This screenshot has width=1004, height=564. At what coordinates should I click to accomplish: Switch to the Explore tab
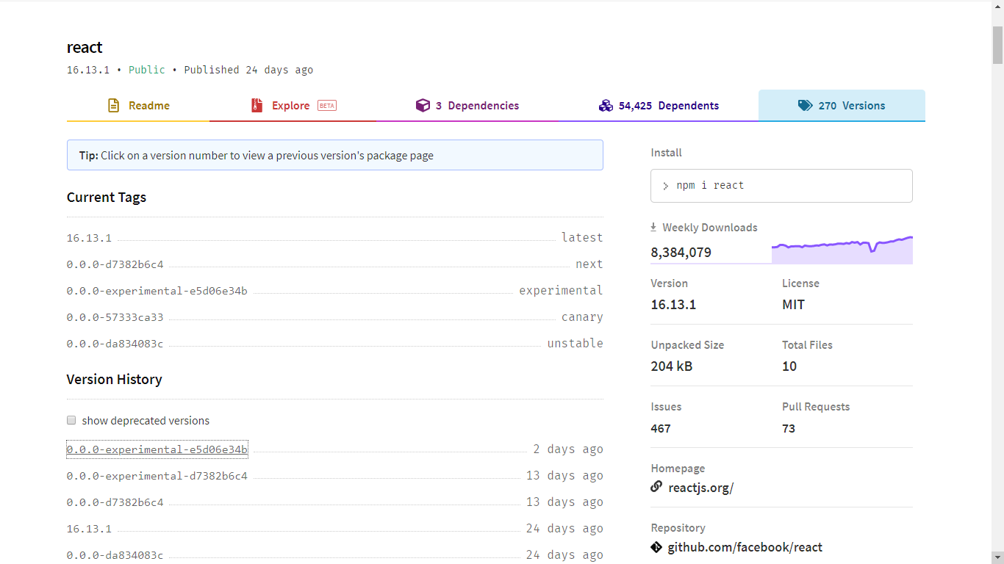coord(293,106)
